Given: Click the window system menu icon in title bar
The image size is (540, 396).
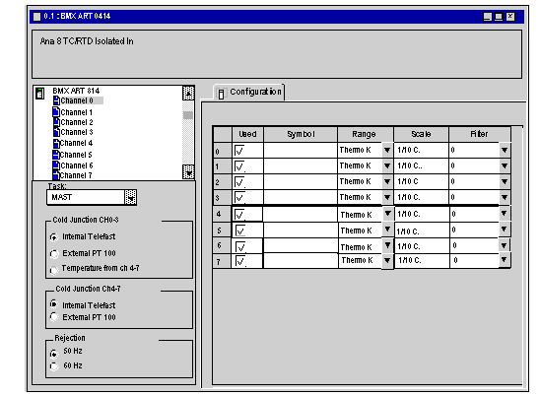Looking at the screenshot, I should (x=36, y=16).
